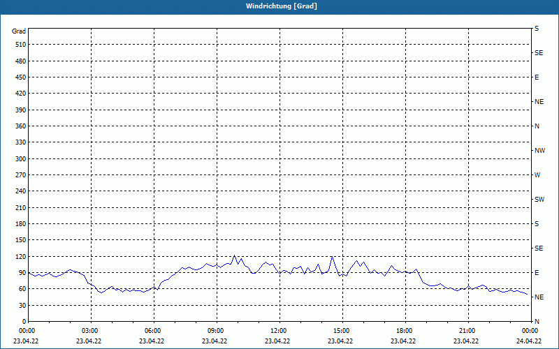Click the E compass label at 90 line
The height and width of the screenshot is (349, 559).
pyautogui.click(x=537, y=272)
